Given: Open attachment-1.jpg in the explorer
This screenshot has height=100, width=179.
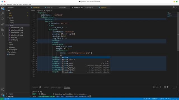Looking at the screenshot, I should 17,28.
